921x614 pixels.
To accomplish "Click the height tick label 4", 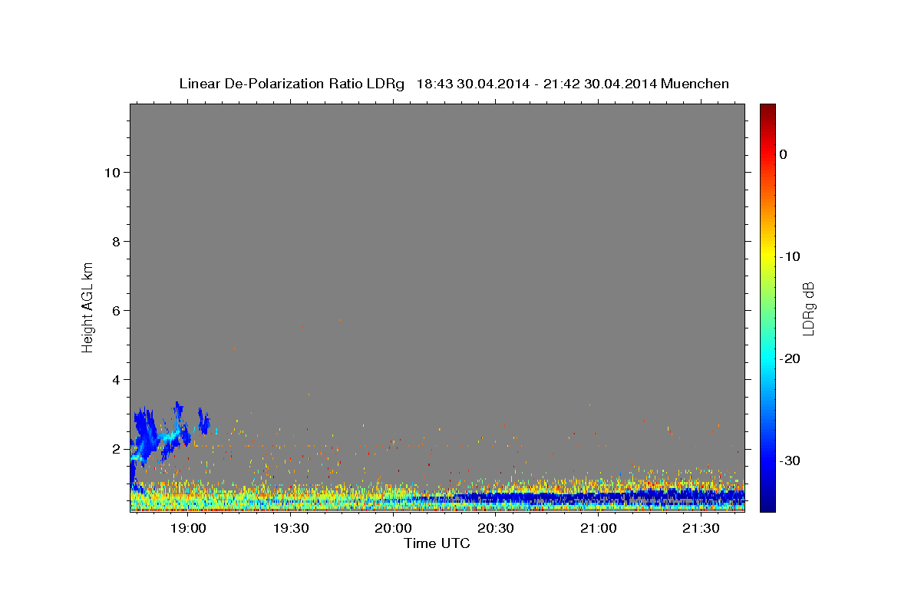I will (115, 380).
